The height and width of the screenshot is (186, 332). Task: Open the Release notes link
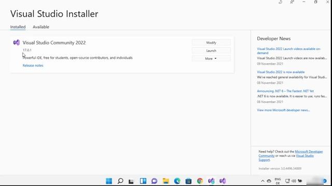[x=33, y=66]
